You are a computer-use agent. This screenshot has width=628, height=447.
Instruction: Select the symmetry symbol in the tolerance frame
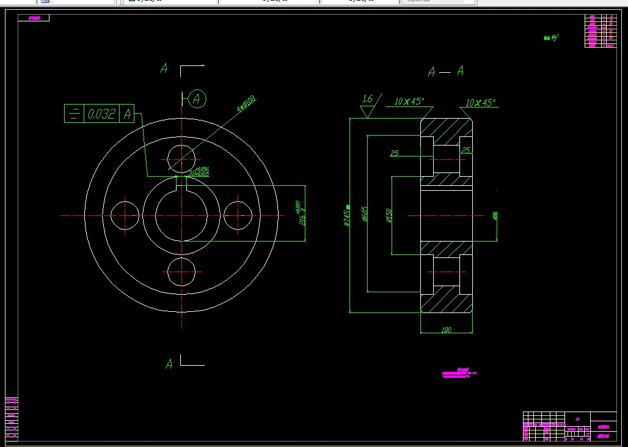click(x=74, y=114)
